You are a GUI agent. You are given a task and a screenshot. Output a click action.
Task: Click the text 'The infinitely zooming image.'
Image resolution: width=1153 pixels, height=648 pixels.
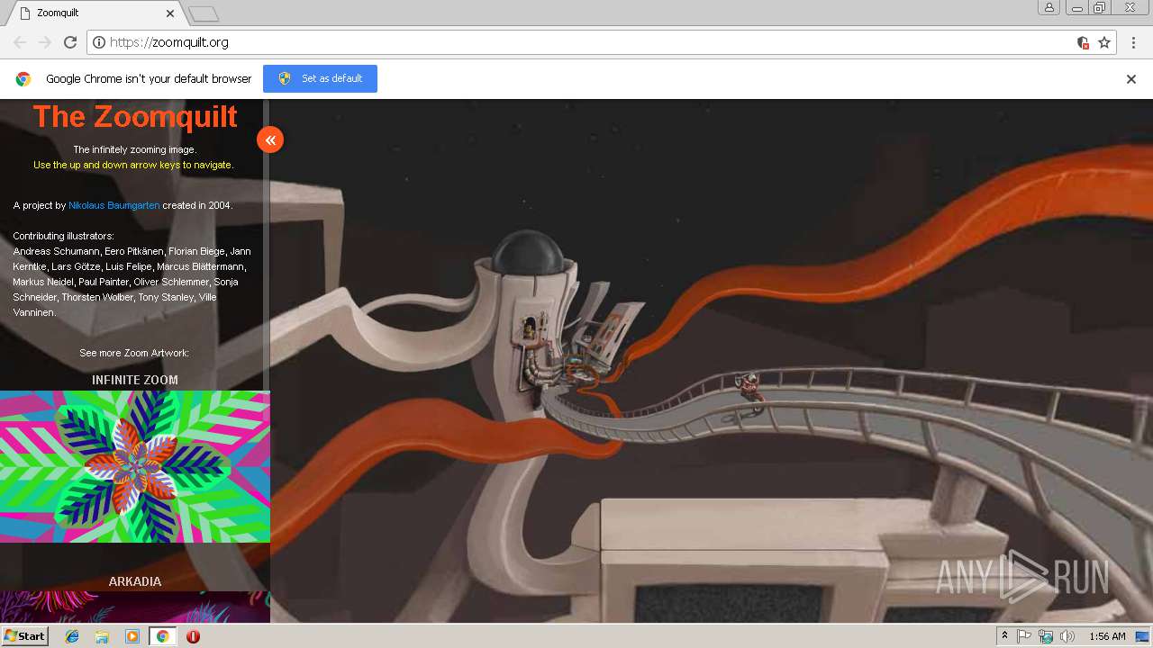point(135,149)
